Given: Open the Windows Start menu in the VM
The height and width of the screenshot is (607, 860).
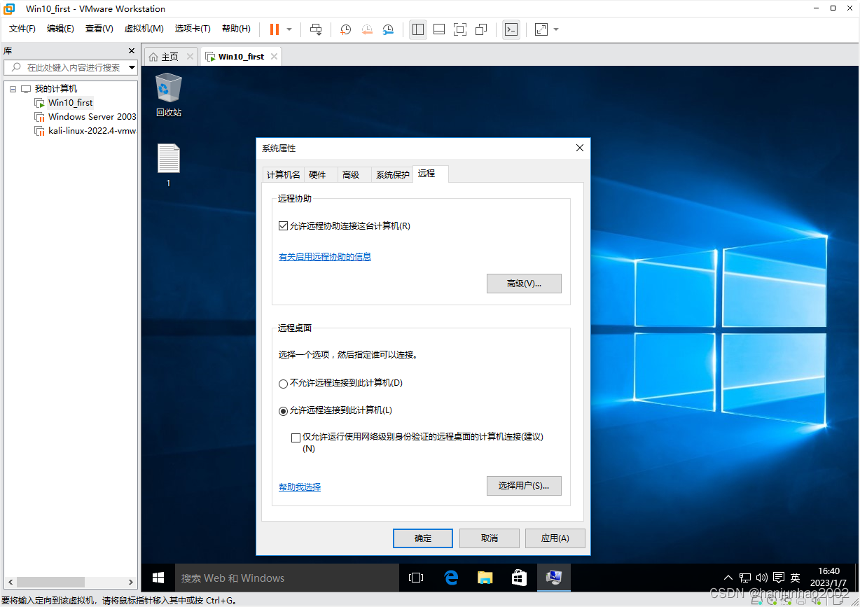Looking at the screenshot, I should tap(158, 578).
